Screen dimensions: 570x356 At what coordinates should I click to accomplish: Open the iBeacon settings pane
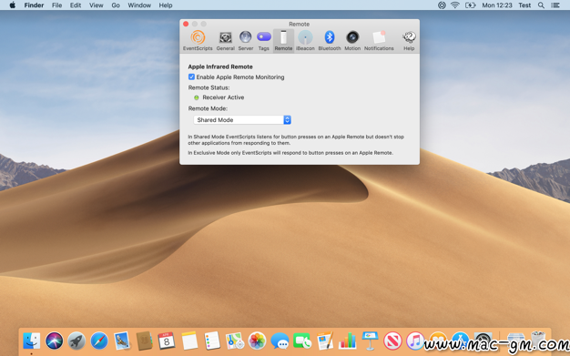[305, 41]
